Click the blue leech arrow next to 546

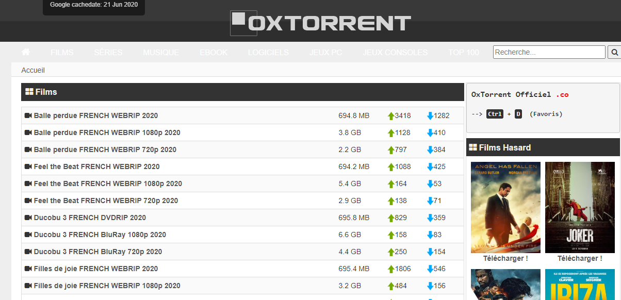(430, 269)
